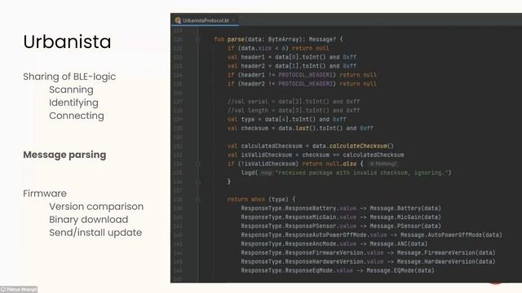Click the ResponseMicGain mapping line

pyautogui.click(x=341, y=217)
